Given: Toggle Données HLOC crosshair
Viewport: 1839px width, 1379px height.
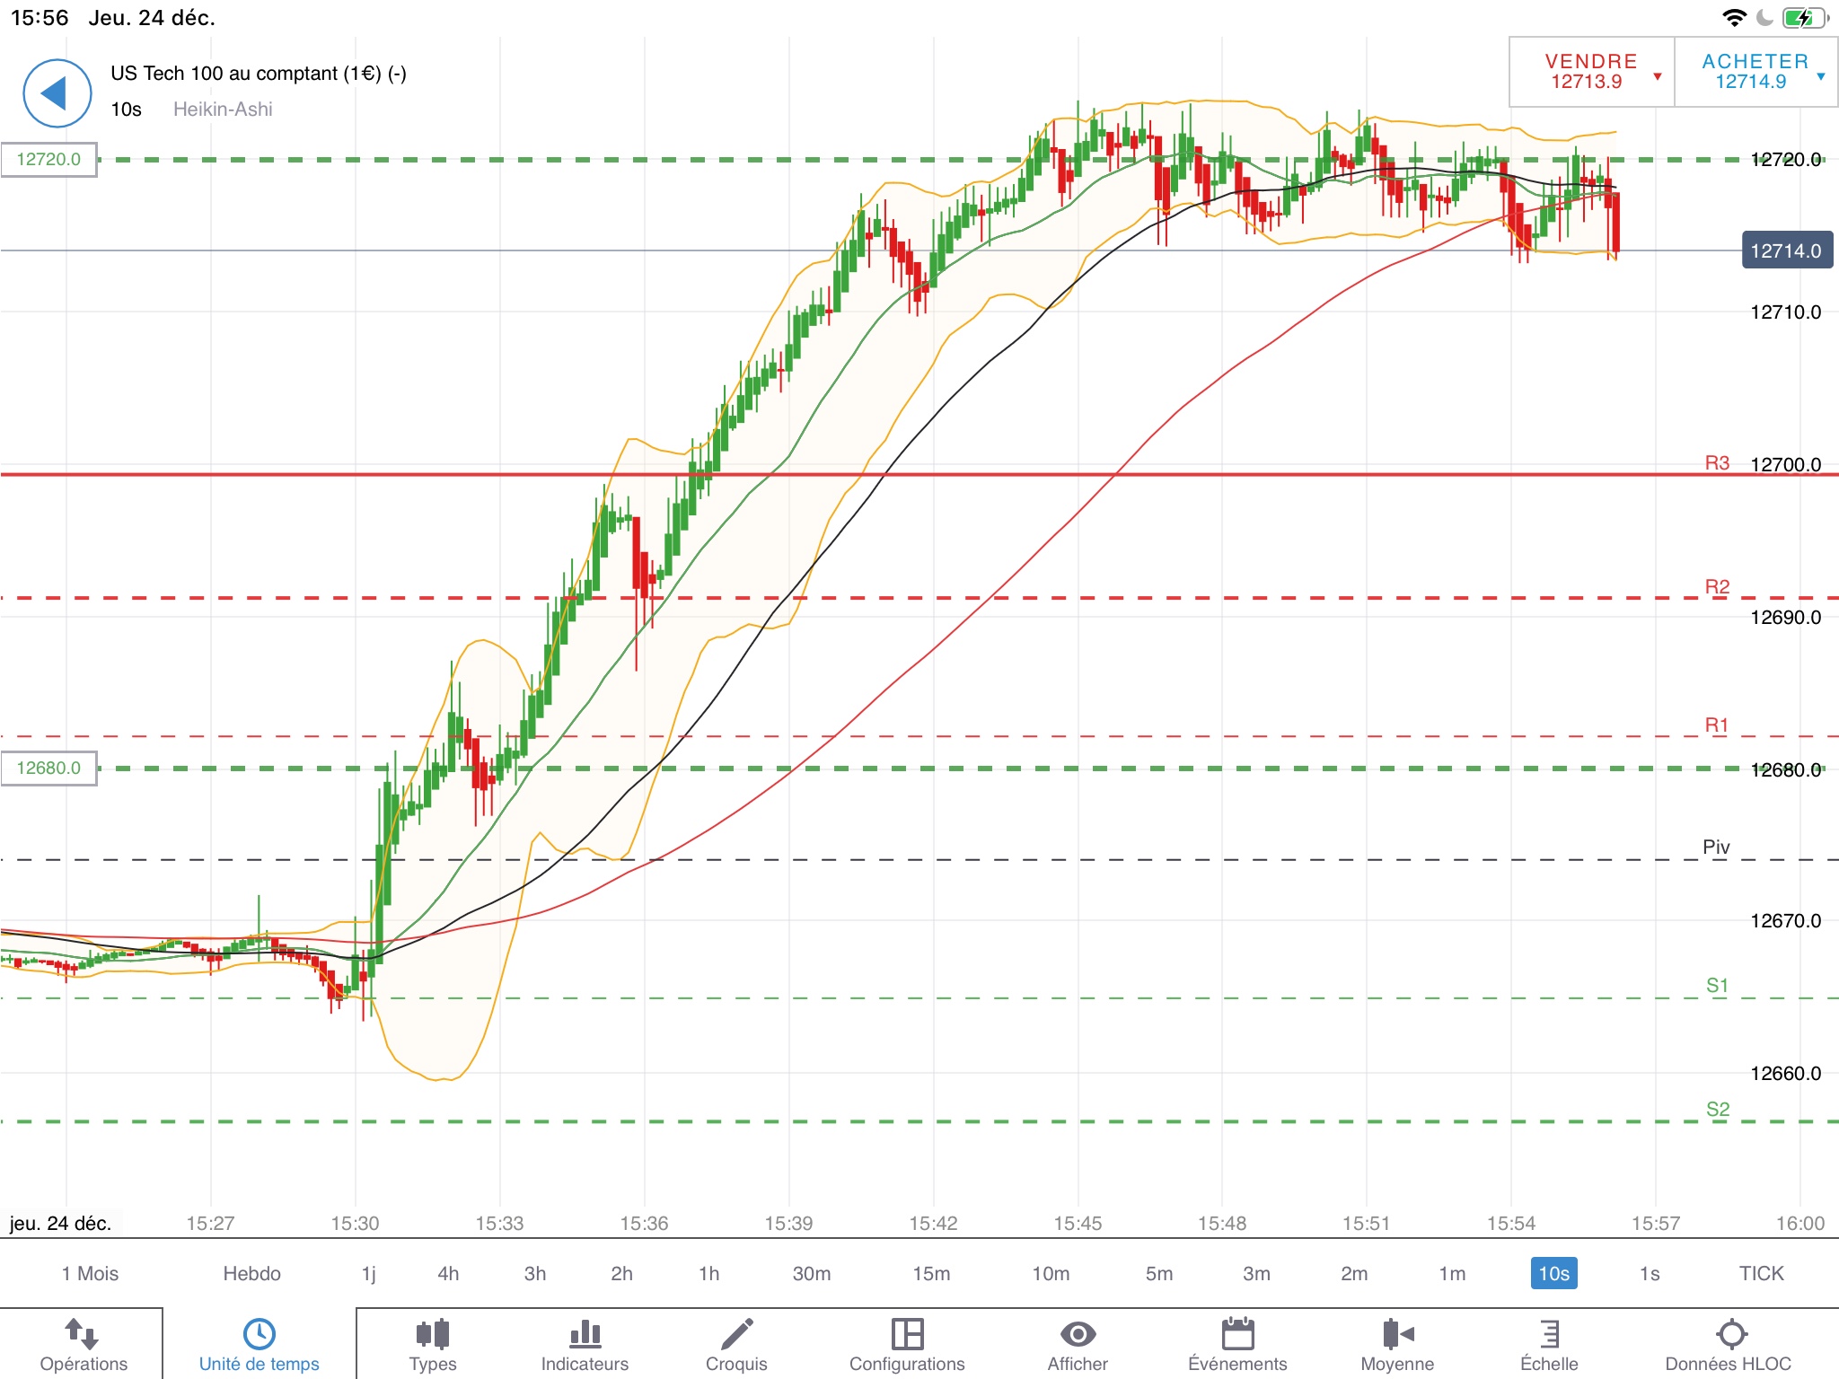Looking at the screenshot, I should coord(1730,1334).
